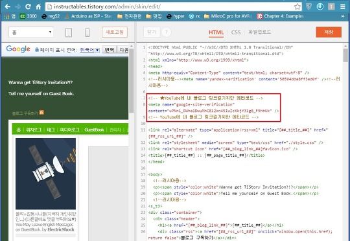The height and width of the screenshot is (241, 350).
Task: Open 태그 in the preview menu
Action: coord(51,130)
